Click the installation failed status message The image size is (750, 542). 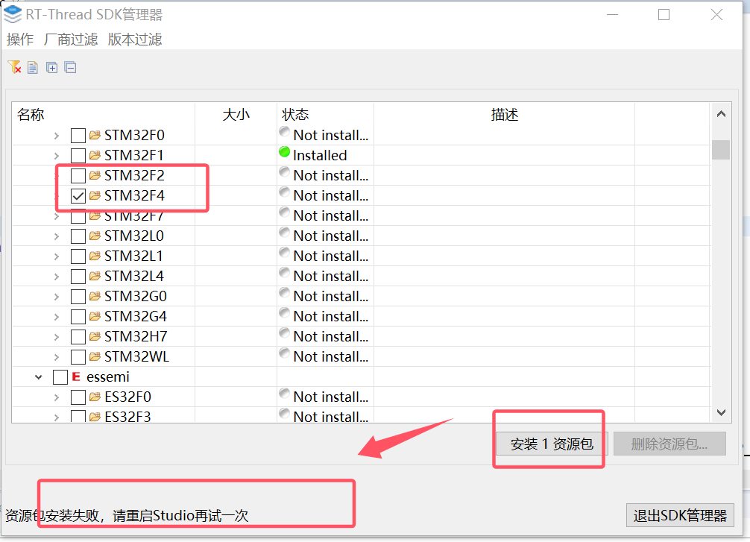127,516
